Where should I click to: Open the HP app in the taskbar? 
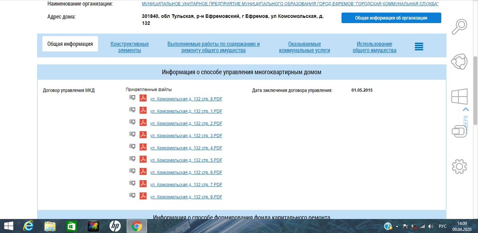(x=115, y=226)
